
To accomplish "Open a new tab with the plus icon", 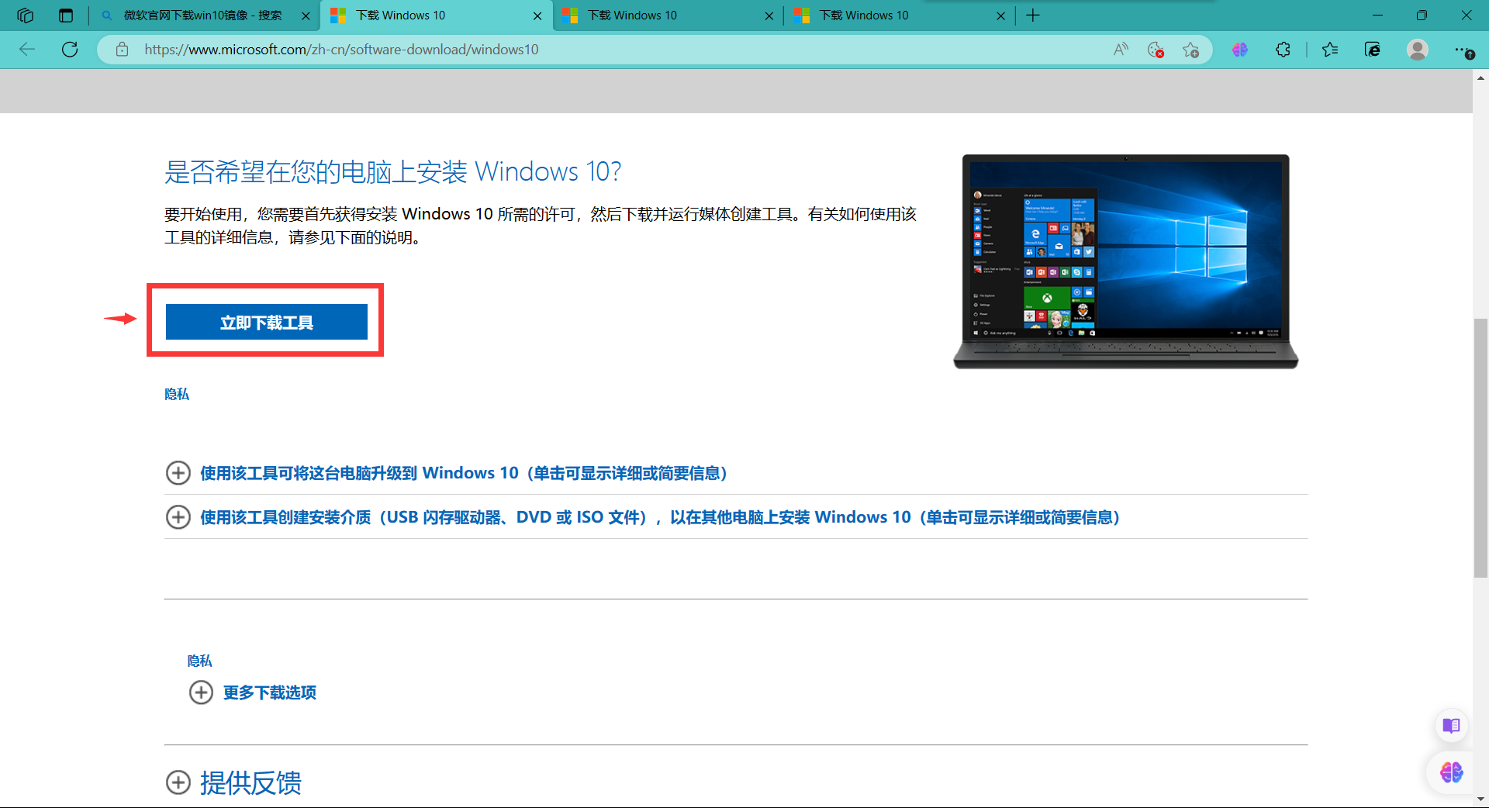I will click(1033, 16).
